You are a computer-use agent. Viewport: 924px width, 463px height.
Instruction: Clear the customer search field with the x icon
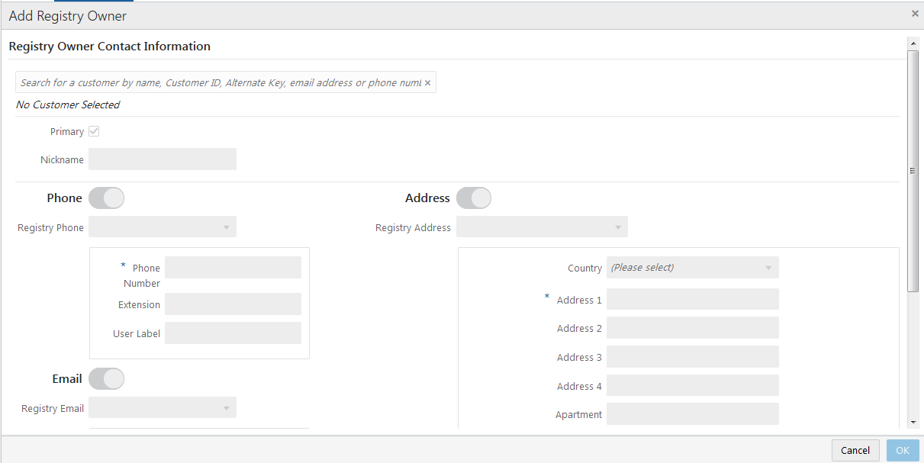pos(427,83)
